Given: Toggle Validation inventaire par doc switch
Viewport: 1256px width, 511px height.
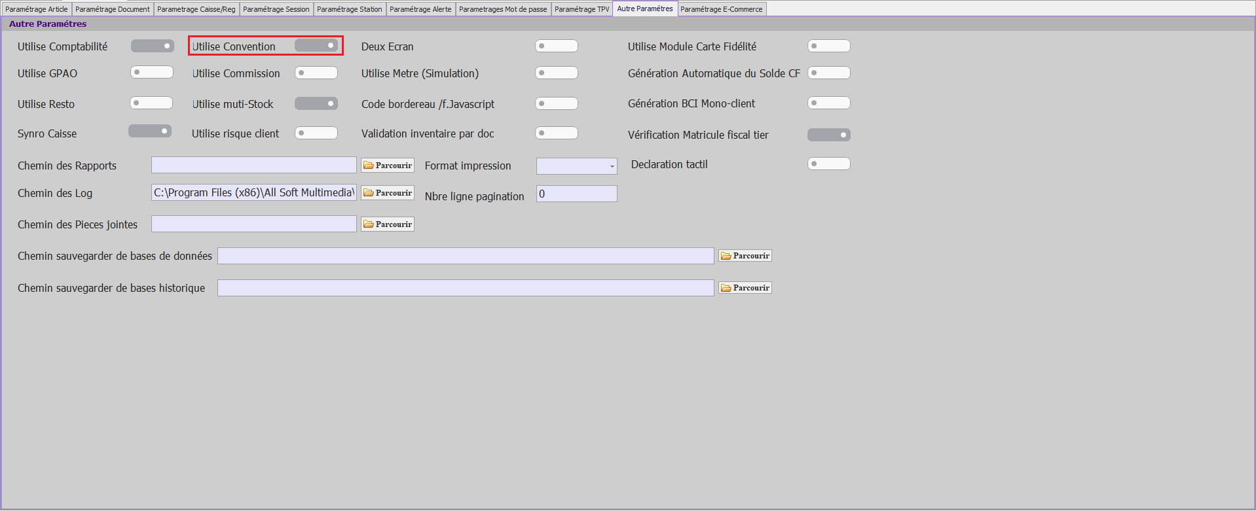Looking at the screenshot, I should click(x=556, y=133).
